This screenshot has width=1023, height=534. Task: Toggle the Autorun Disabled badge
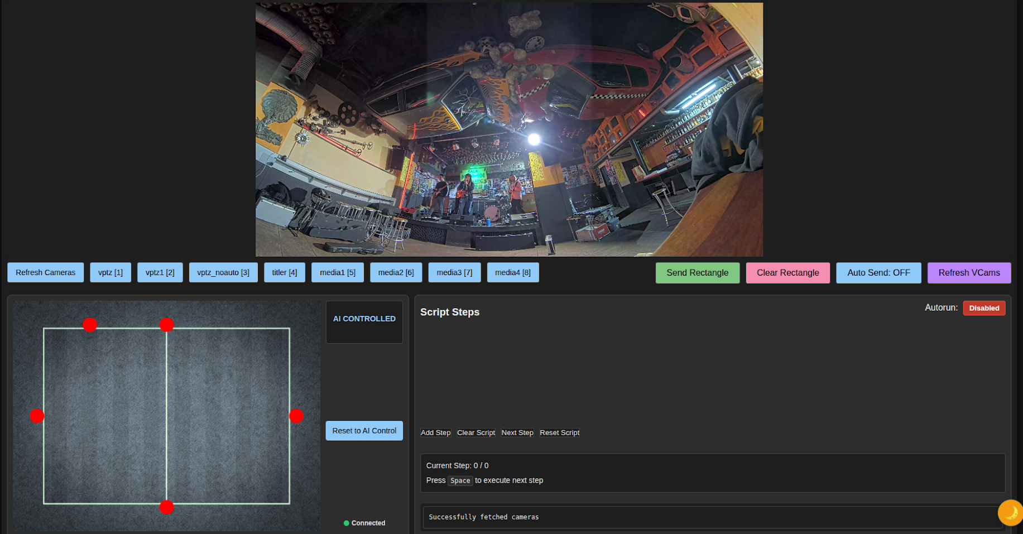(983, 308)
